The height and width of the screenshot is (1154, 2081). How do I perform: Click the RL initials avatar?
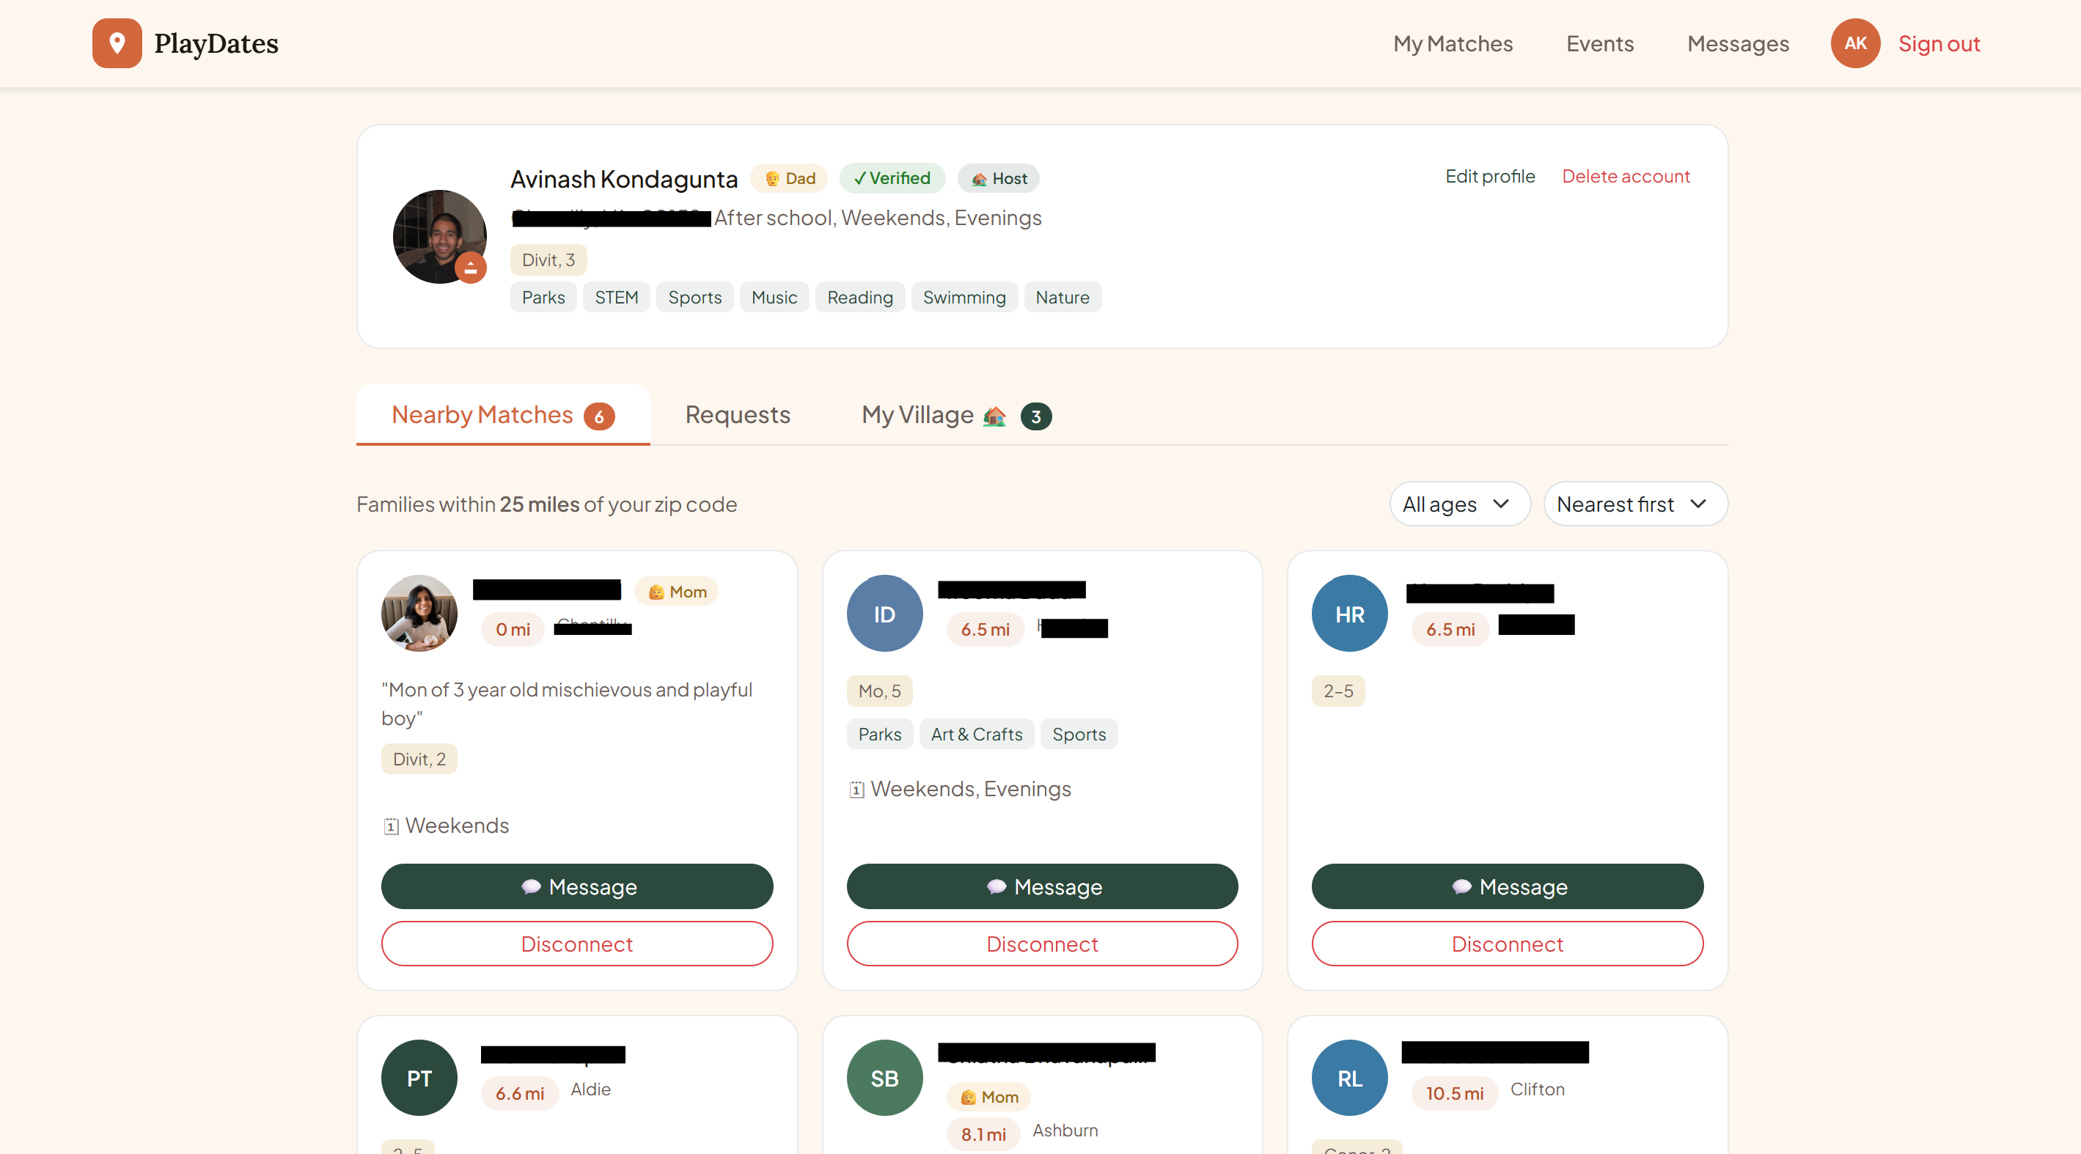1349,1077
